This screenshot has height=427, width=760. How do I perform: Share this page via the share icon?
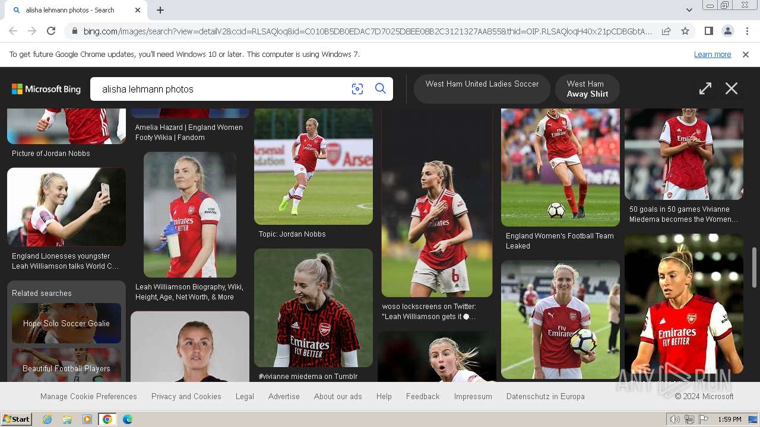click(x=666, y=31)
